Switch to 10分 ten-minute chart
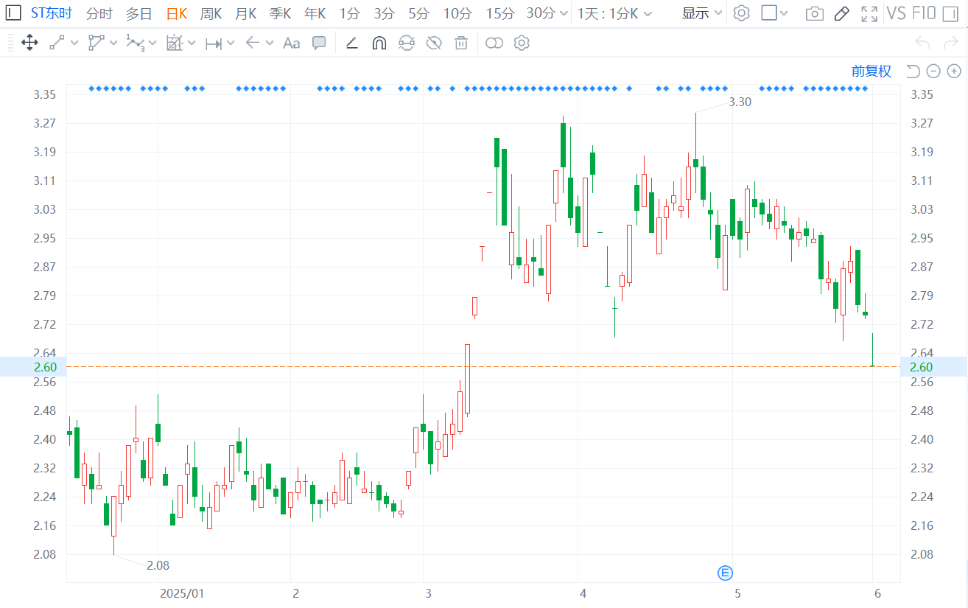Image resolution: width=968 pixels, height=608 pixels. pyautogui.click(x=457, y=13)
